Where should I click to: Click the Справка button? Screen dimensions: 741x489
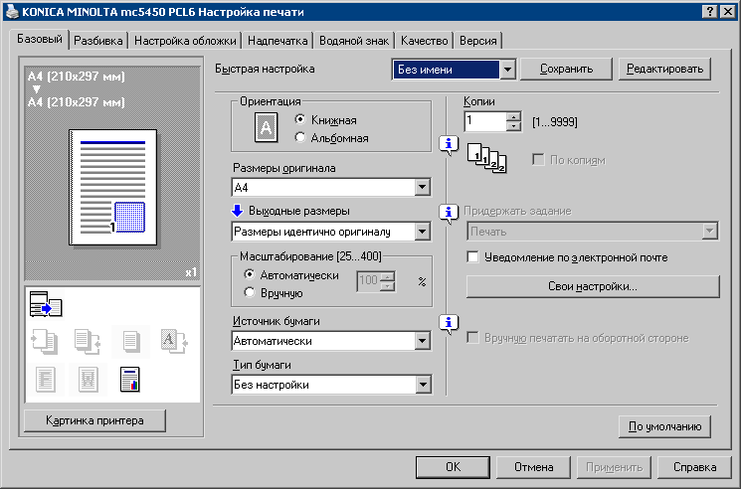click(694, 467)
